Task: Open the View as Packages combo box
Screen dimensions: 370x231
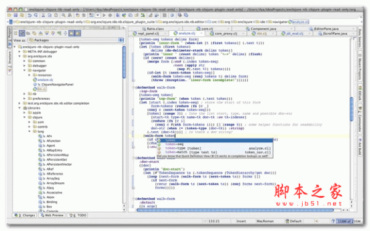Action: pos(76,40)
